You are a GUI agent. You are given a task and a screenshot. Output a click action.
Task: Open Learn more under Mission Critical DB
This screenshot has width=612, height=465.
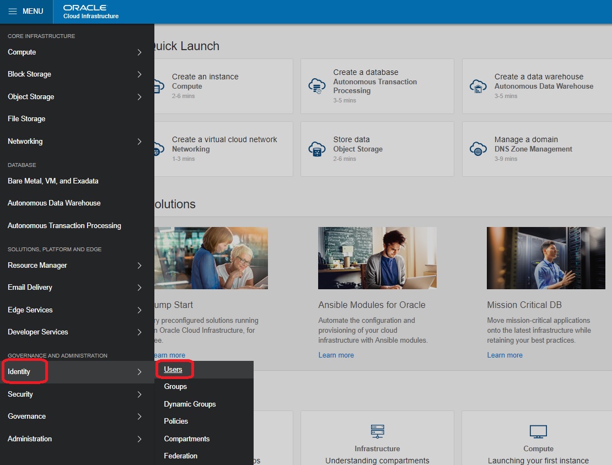pyautogui.click(x=504, y=355)
